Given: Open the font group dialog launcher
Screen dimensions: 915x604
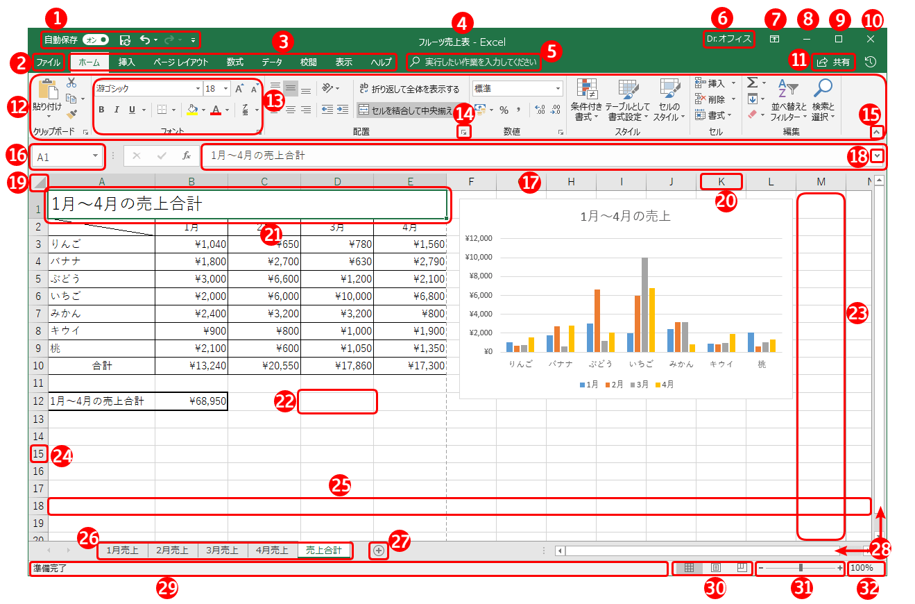Looking at the screenshot, I should pyautogui.click(x=259, y=131).
